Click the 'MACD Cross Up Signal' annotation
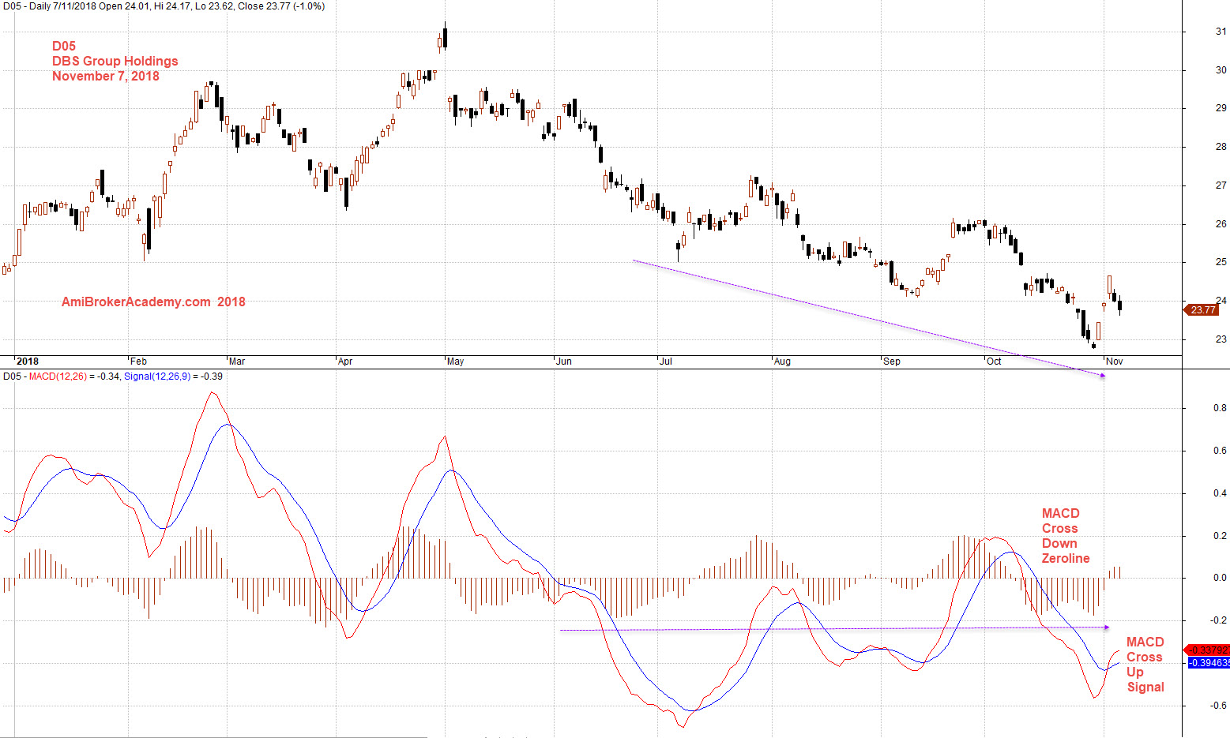The image size is (1230, 738). (1145, 665)
